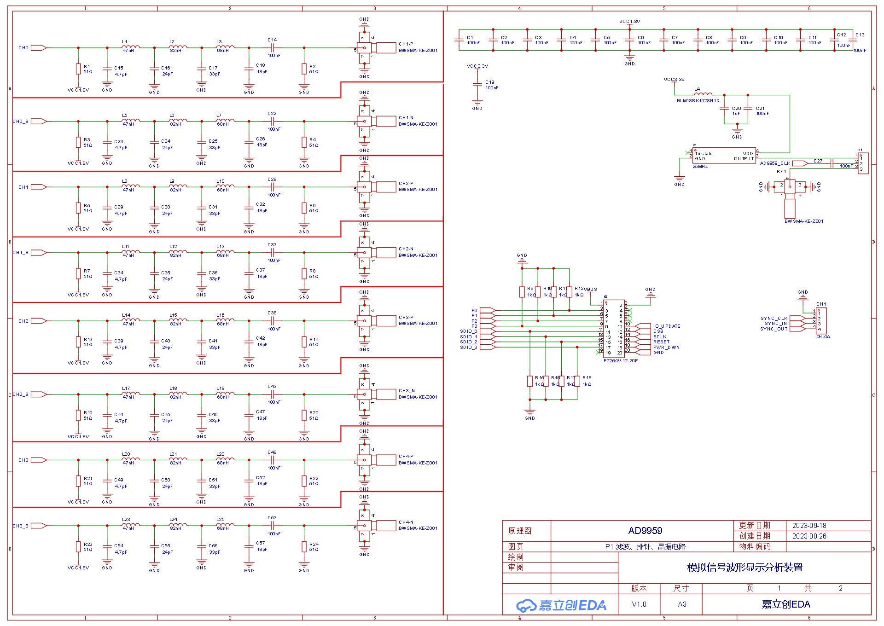The width and height of the screenshot is (884, 626).
Task: Select the VBUS net label
Action: 591,290
